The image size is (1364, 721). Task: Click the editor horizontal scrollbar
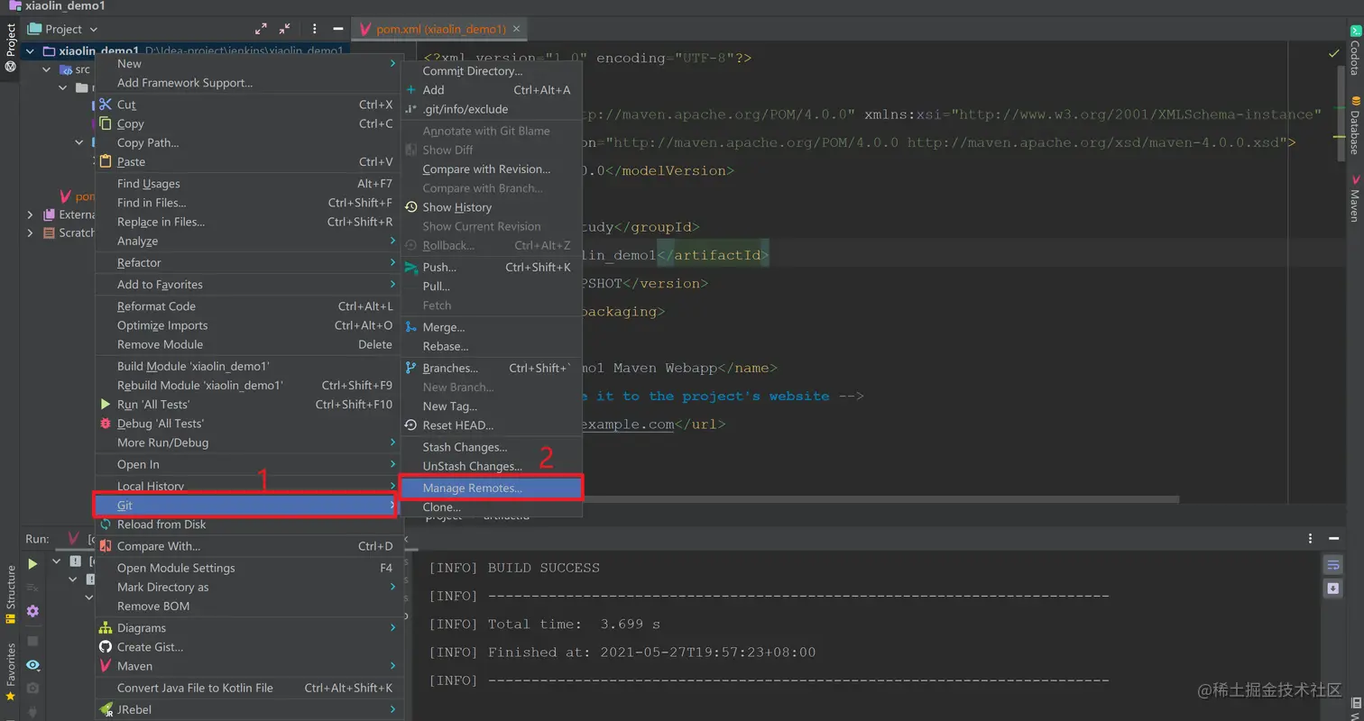[x=880, y=498]
